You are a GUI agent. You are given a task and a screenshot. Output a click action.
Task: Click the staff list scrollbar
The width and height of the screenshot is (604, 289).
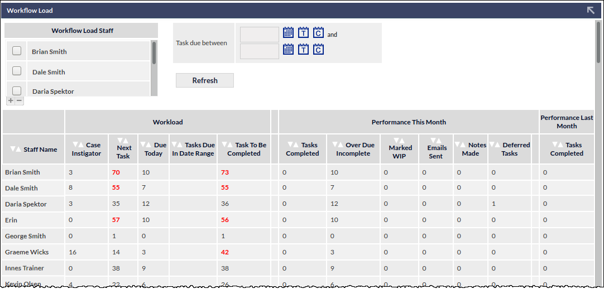(154, 68)
